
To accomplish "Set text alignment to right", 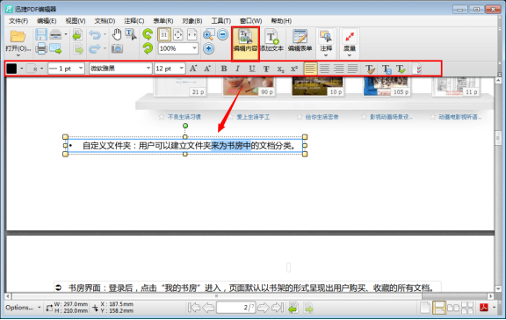I will pos(338,69).
